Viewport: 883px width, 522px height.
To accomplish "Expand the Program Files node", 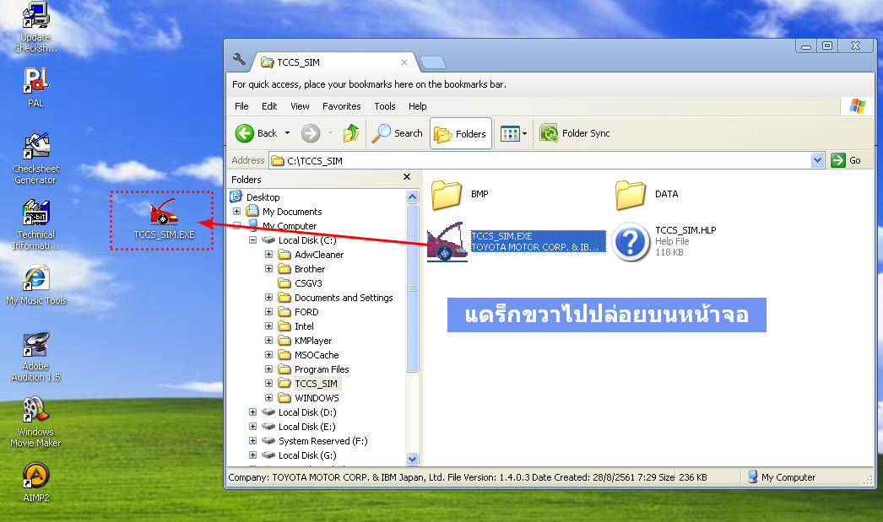I will click(268, 369).
